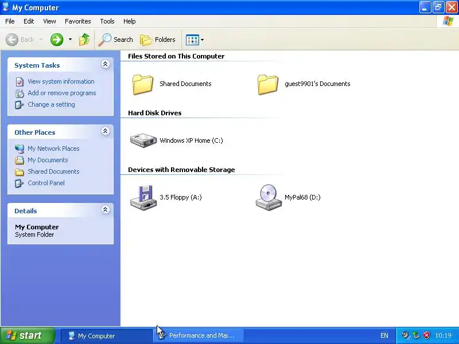Open the View menu
The height and width of the screenshot is (344, 459).
[49, 21]
